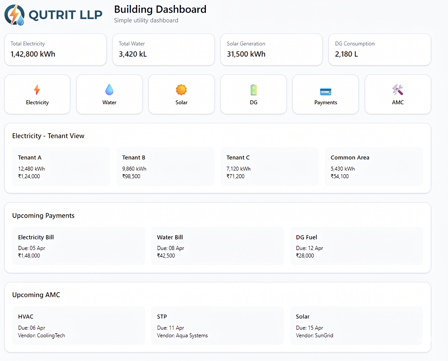The width and height of the screenshot is (448, 361).
Task: Click the ₹42,500 bill amount
Action: (x=166, y=256)
